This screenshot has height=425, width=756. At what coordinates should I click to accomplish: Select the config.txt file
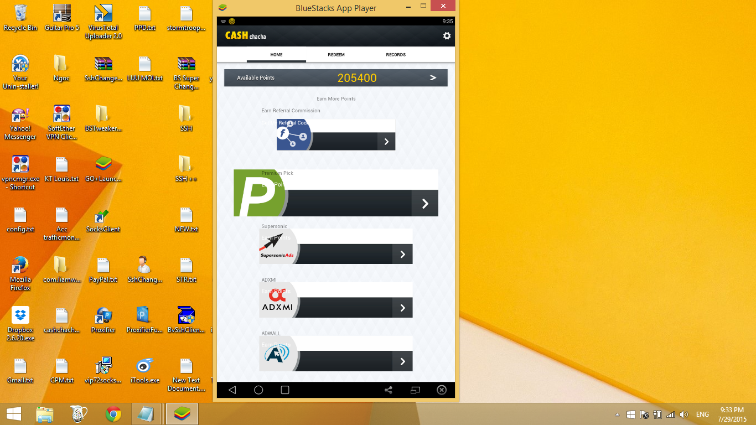(20, 219)
